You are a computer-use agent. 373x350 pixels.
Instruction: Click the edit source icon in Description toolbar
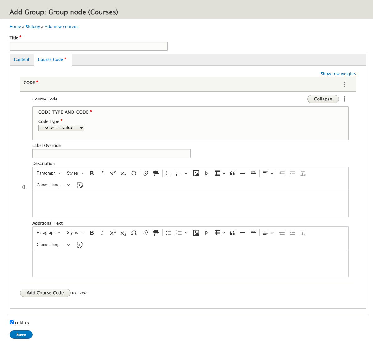(80, 185)
